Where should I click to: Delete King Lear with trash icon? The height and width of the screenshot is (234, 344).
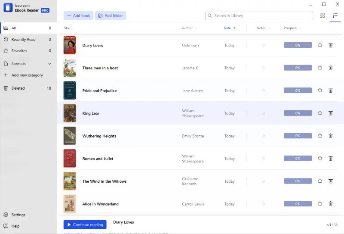point(330,113)
